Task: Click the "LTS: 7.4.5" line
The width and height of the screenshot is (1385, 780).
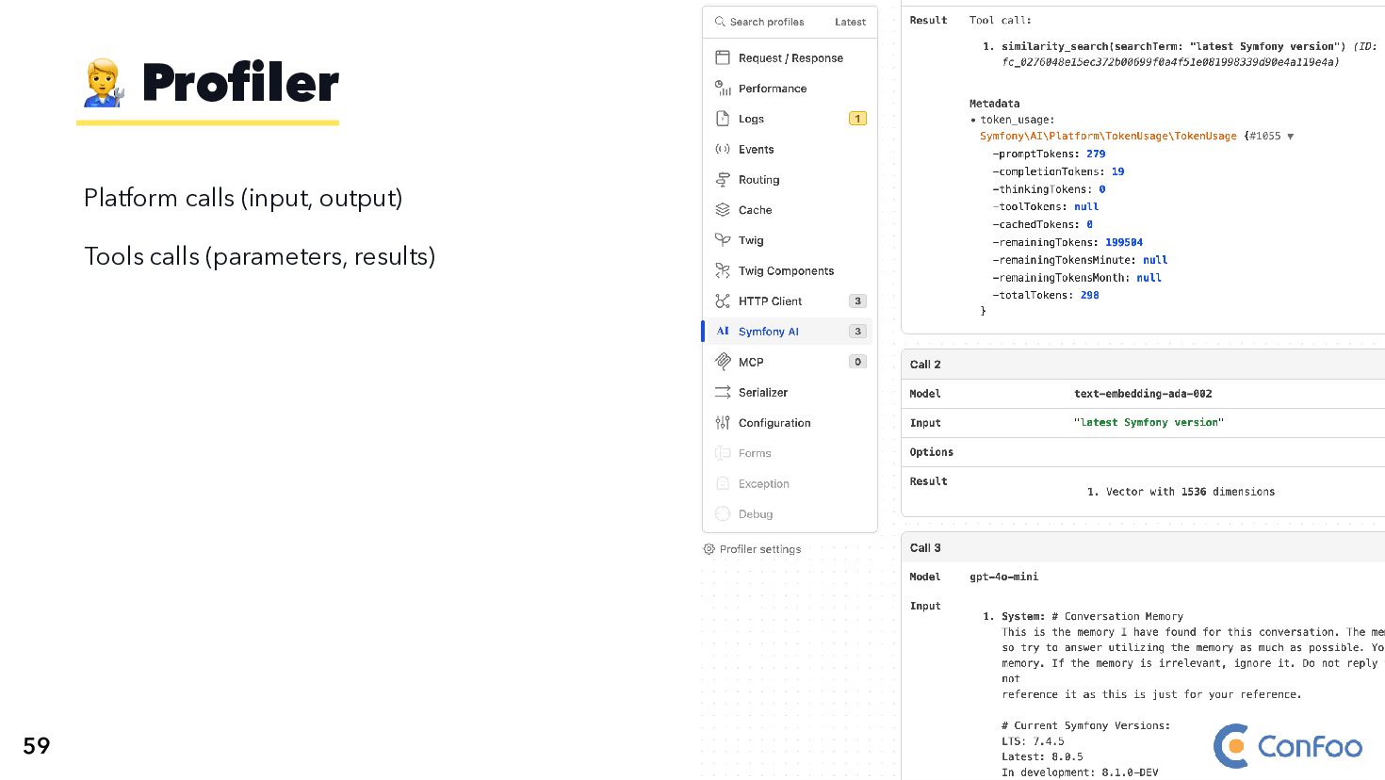Action: [1033, 741]
